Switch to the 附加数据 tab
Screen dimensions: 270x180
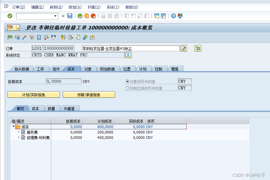pos(108,69)
